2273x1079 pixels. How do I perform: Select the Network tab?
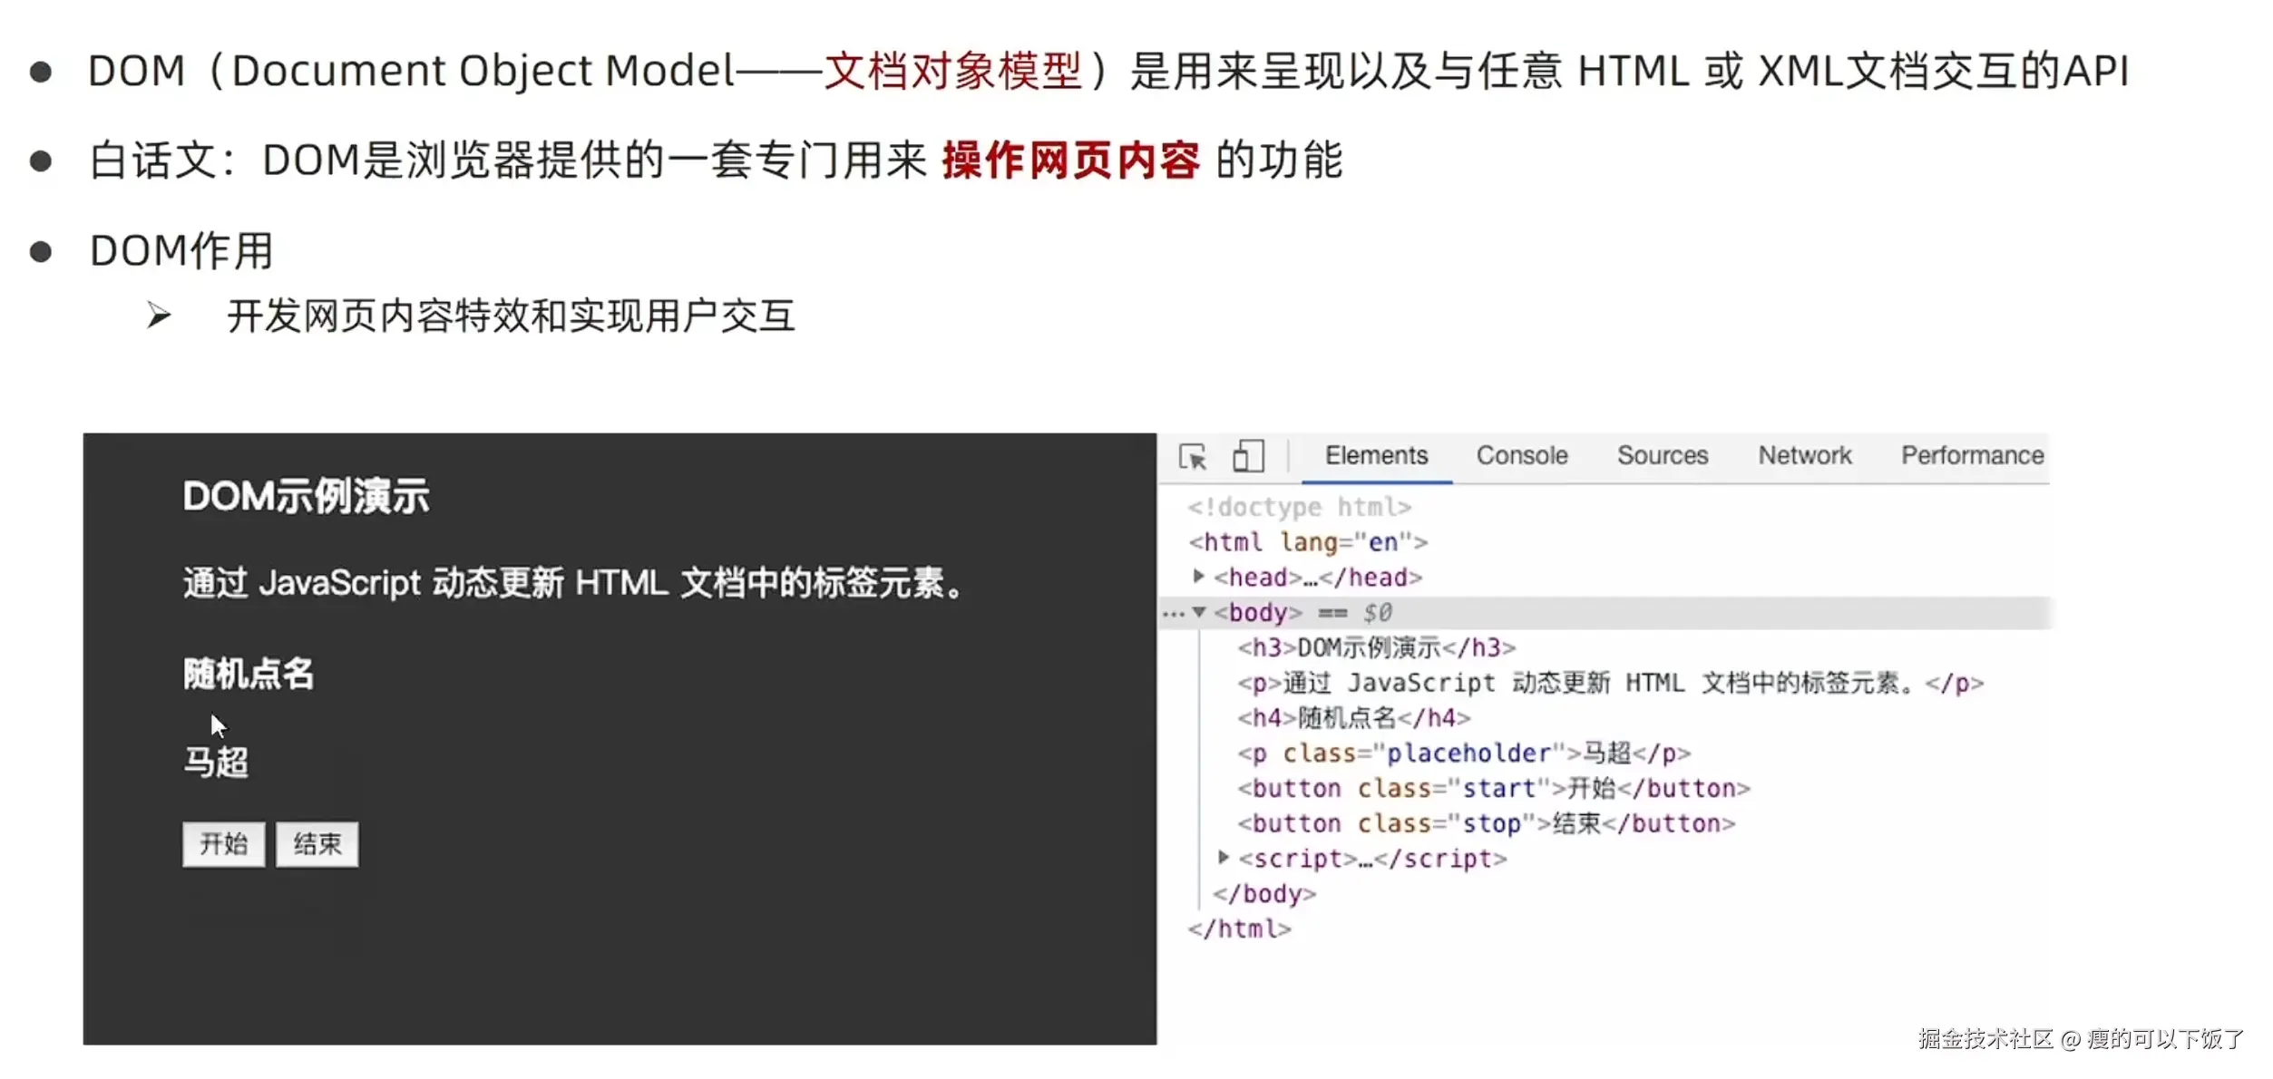pyautogui.click(x=1804, y=456)
